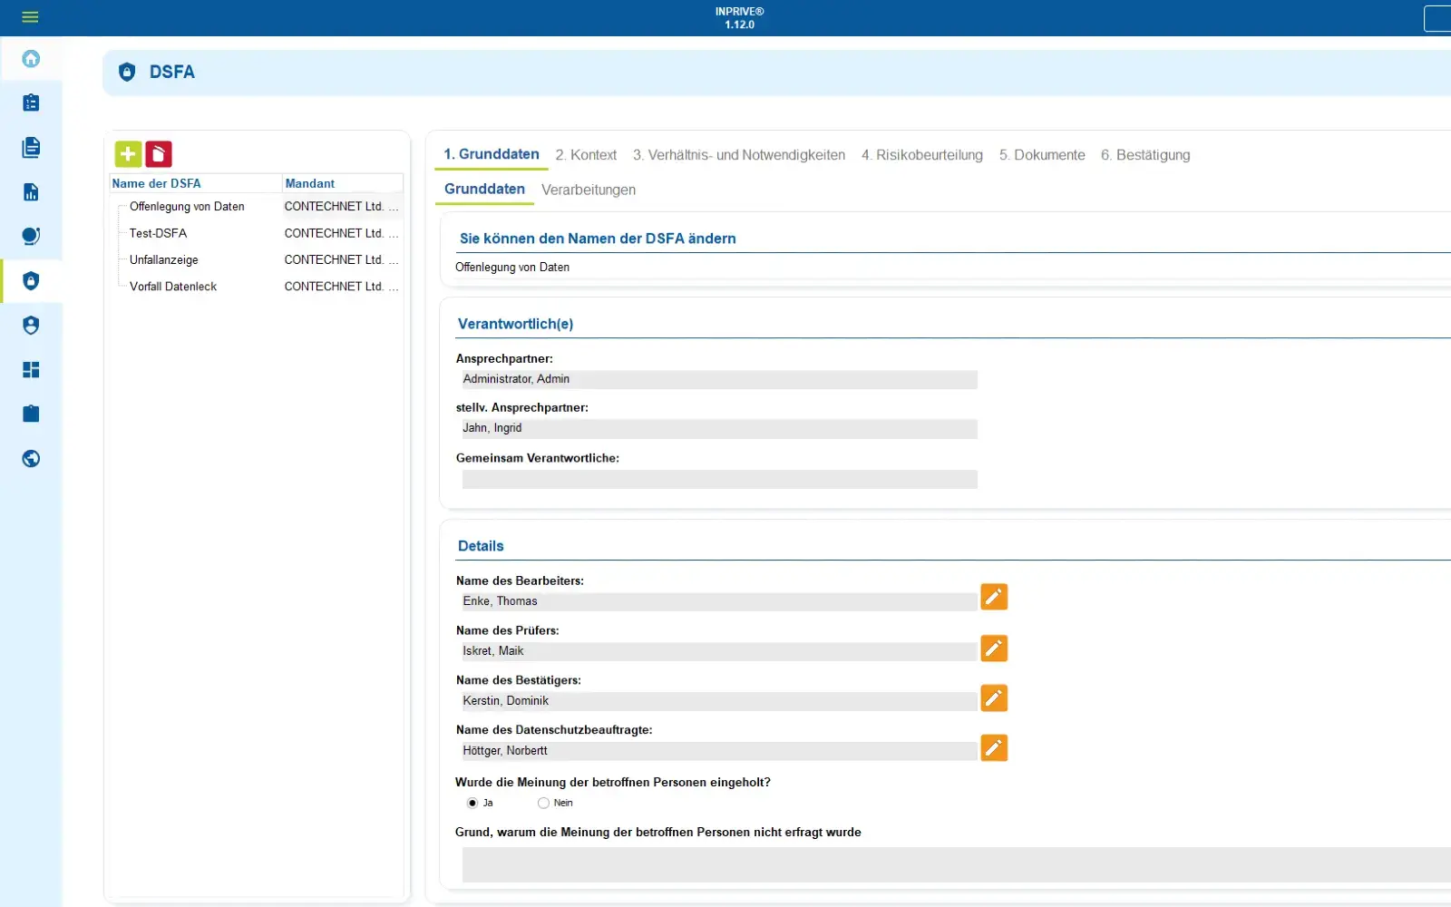Open the task clipboard icon in sidebar
The width and height of the screenshot is (1451, 907).
pos(31,102)
